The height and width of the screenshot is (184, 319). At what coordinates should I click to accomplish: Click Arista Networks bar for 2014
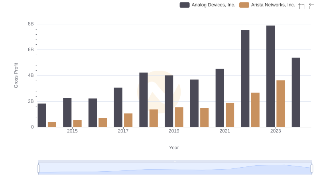52,125
